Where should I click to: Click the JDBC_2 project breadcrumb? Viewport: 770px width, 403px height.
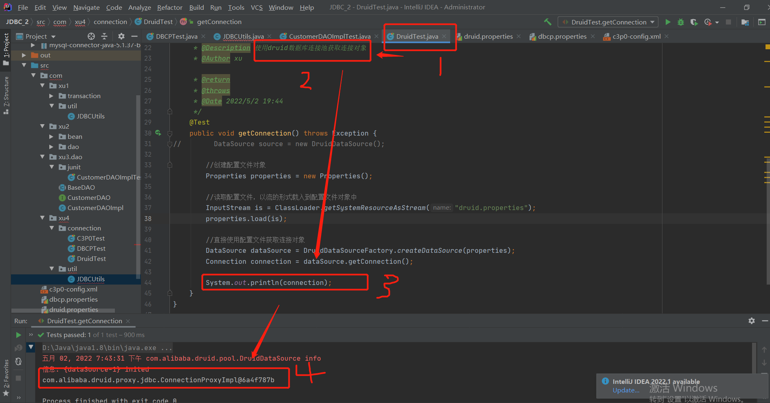(17, 22)
